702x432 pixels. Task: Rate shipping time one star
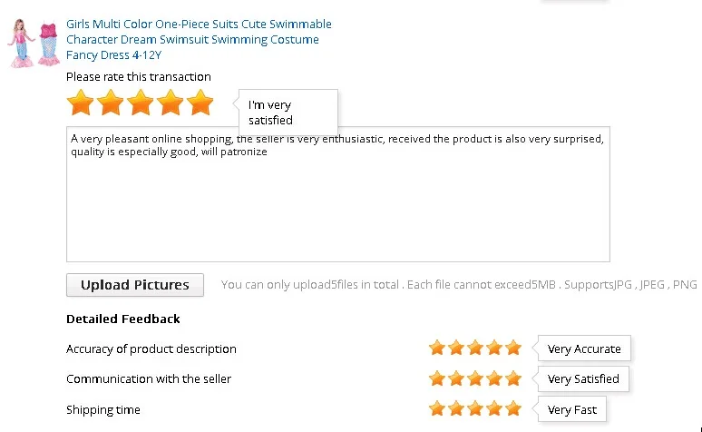click(437, 408)
